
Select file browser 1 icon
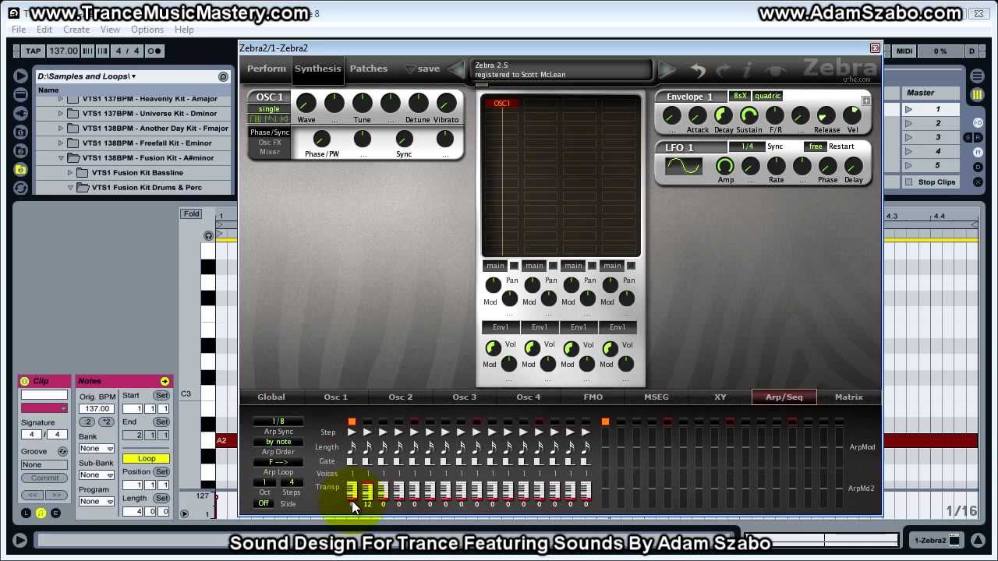point(21,132)
